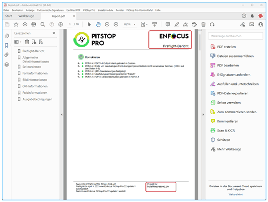Go to next page arrow
This screenshot has width=268, height=202.
(x=61, y=24)
